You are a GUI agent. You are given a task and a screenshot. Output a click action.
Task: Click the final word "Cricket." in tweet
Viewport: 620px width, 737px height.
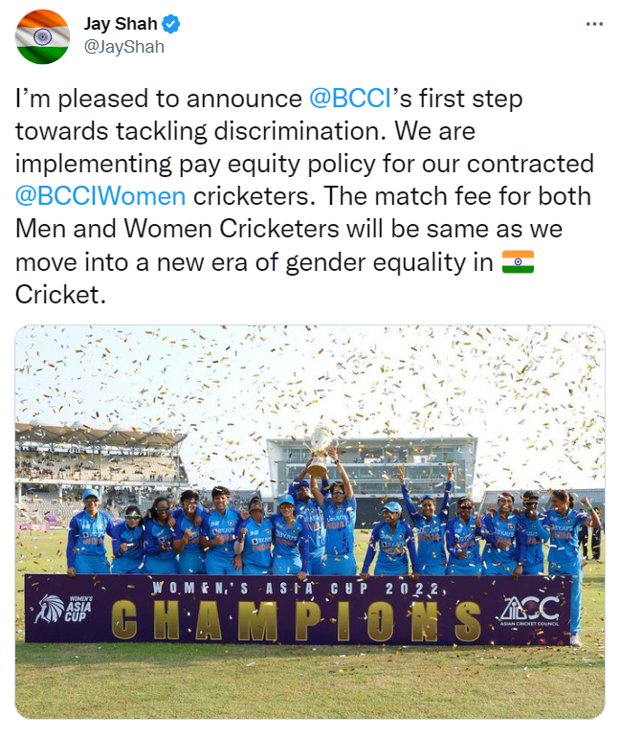click(57, 295)
